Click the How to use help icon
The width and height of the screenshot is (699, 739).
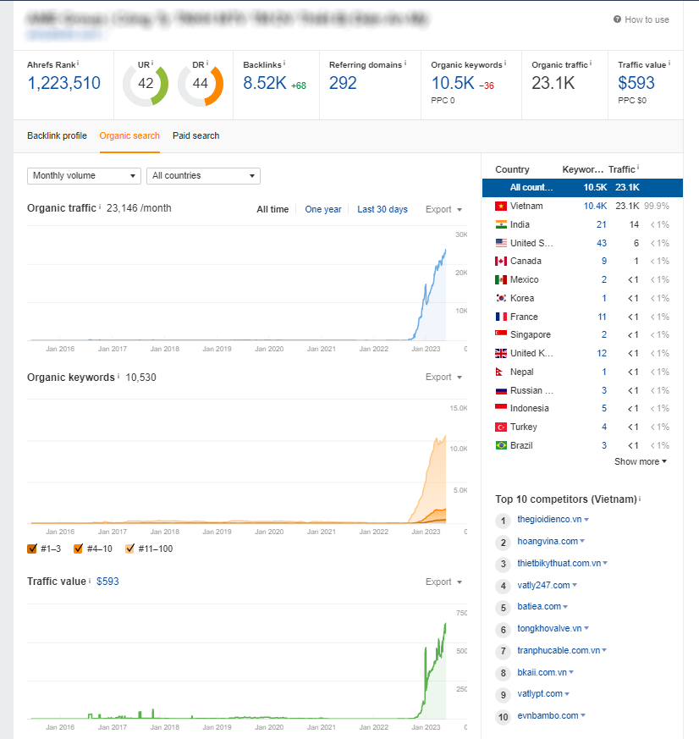click(x=618, y=19)
